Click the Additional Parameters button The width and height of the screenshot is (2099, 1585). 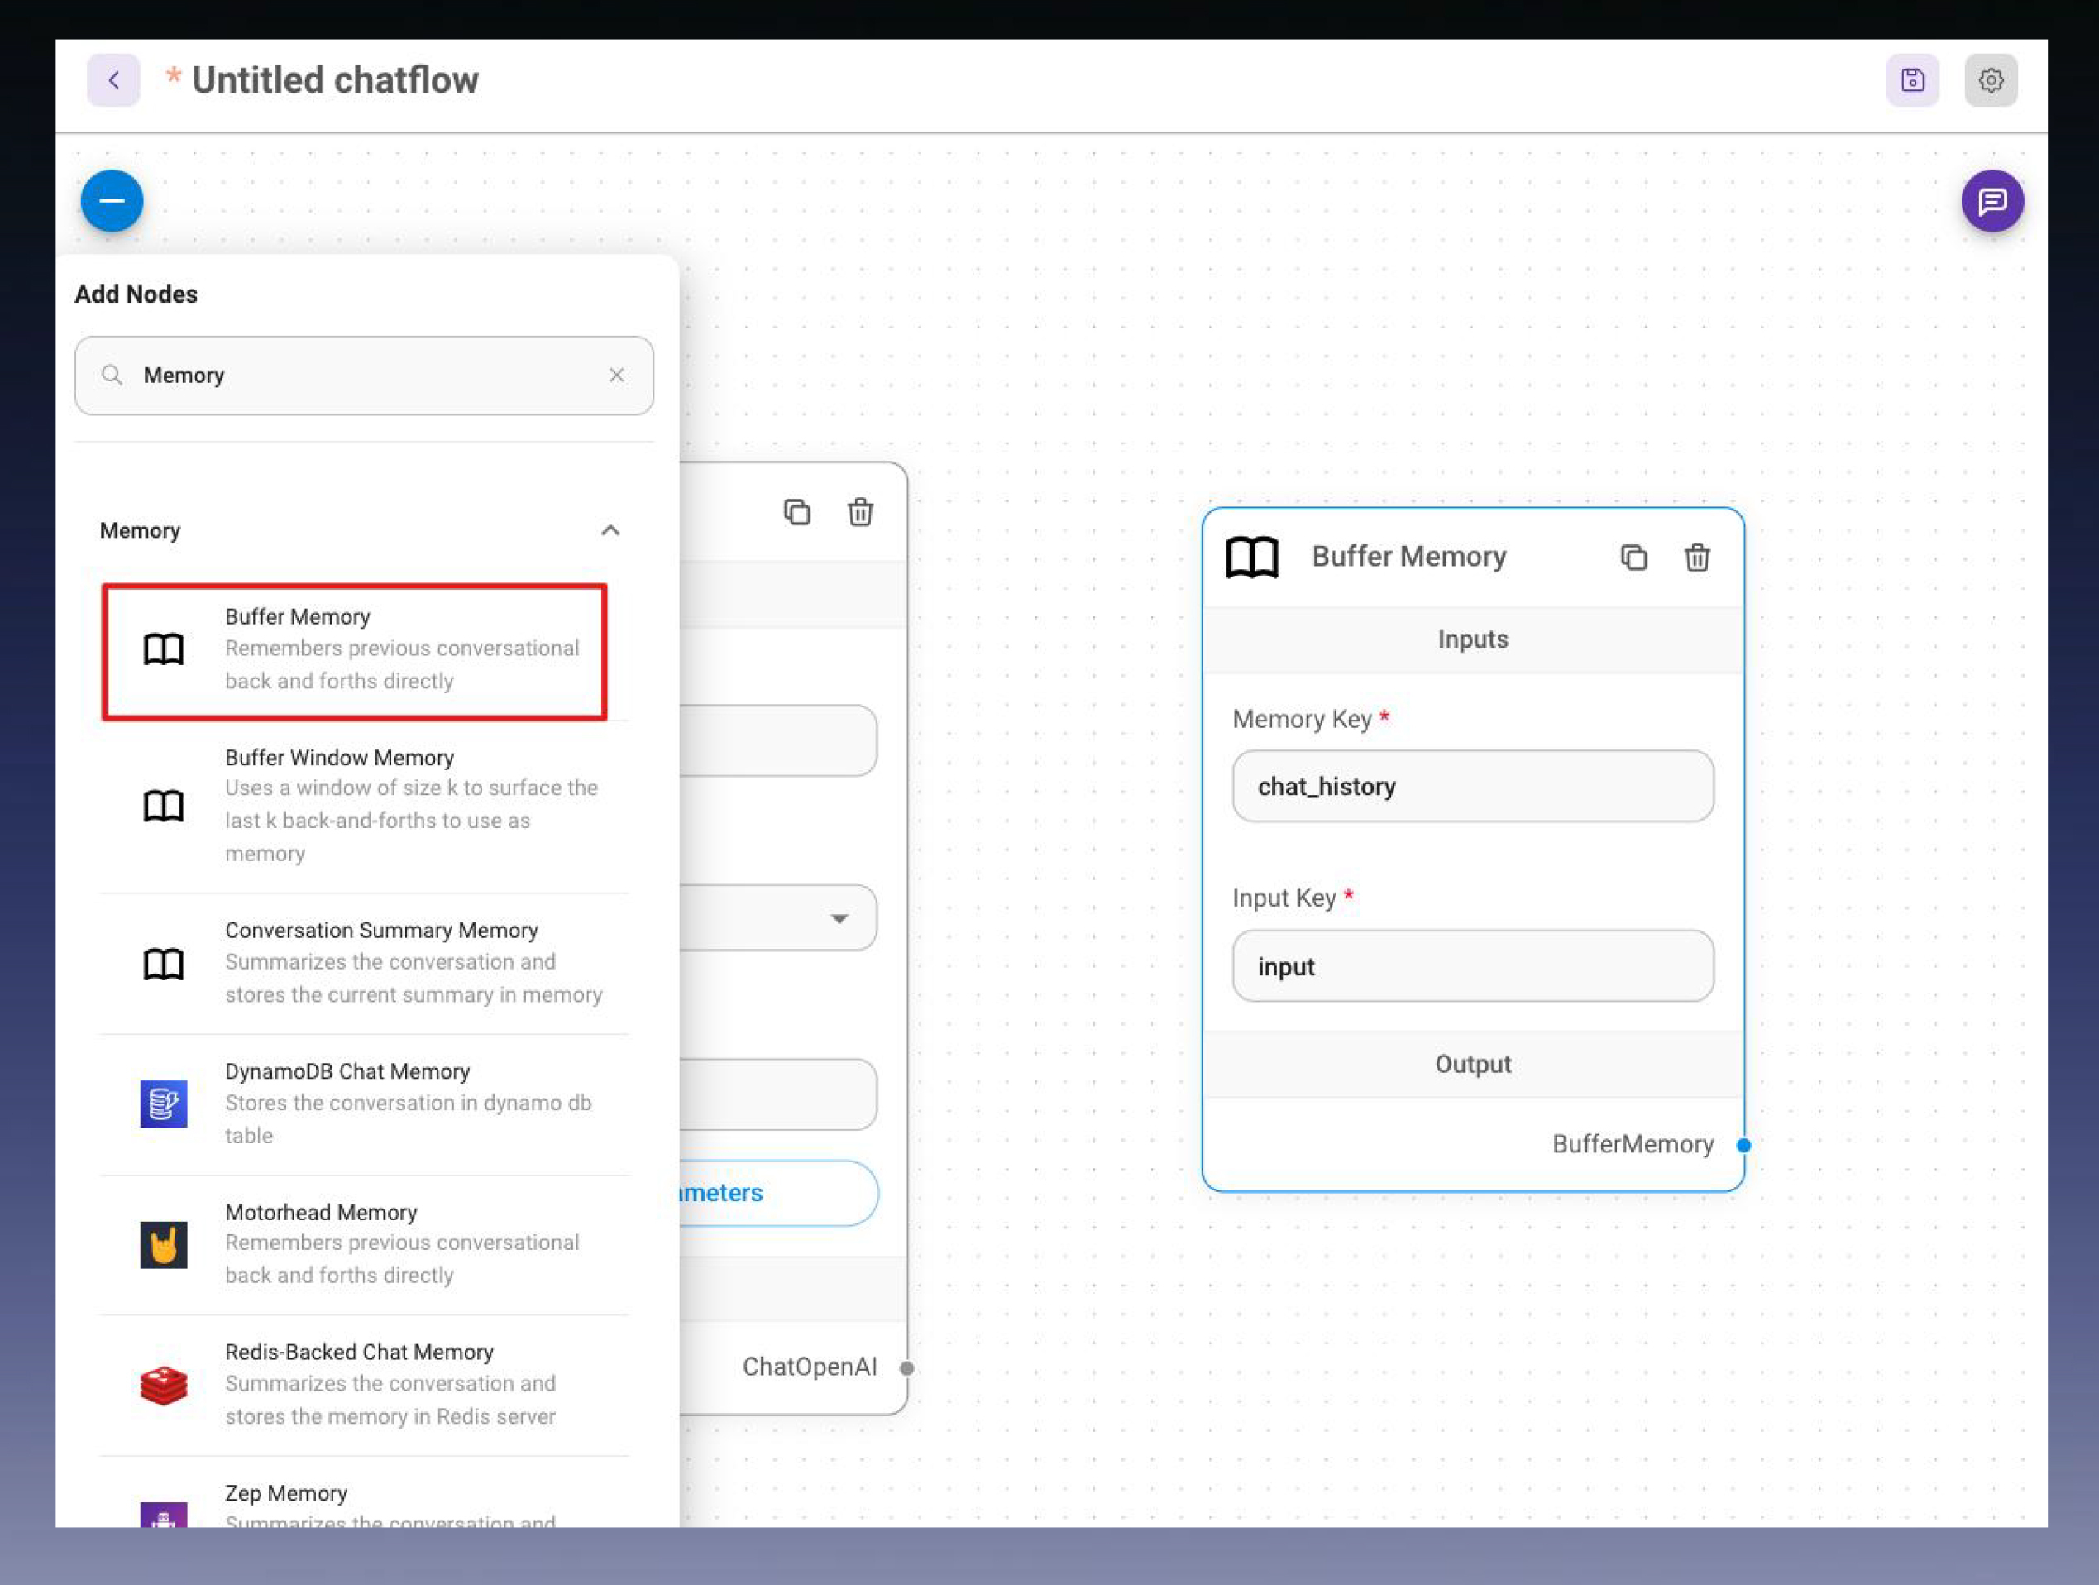coord(778,1193)
